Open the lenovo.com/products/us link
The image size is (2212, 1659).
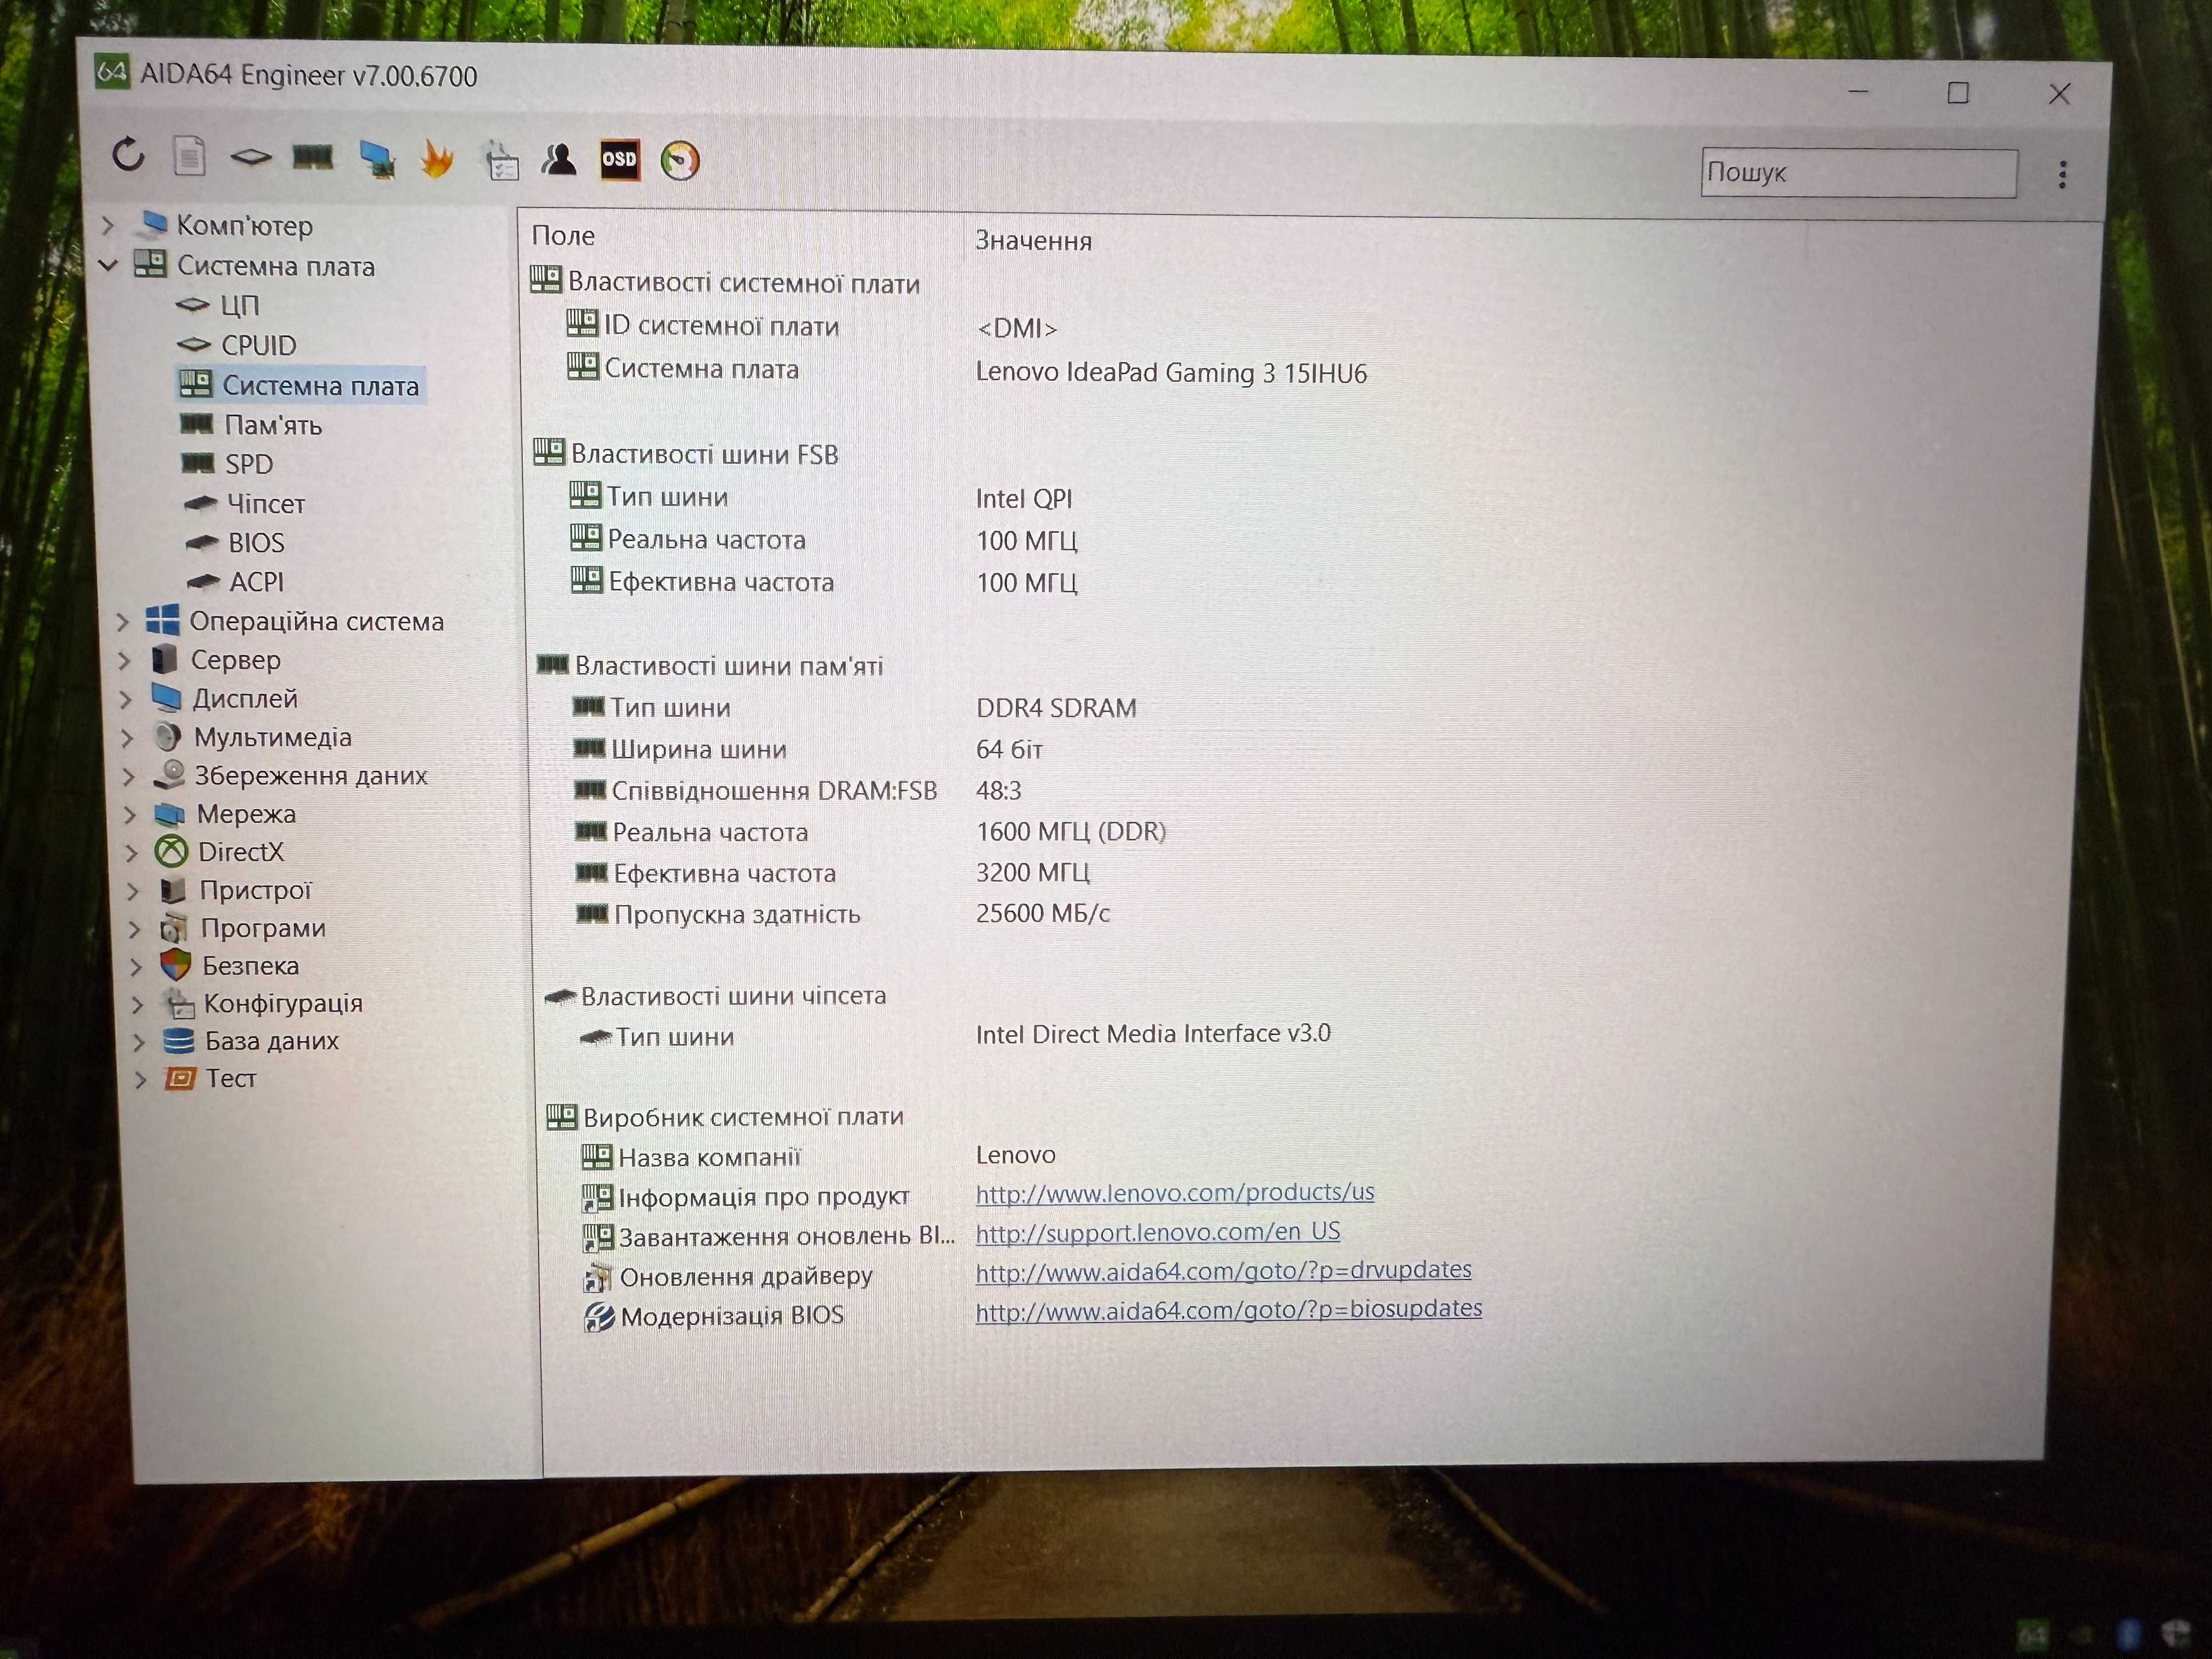(x=1175, y=1193)
